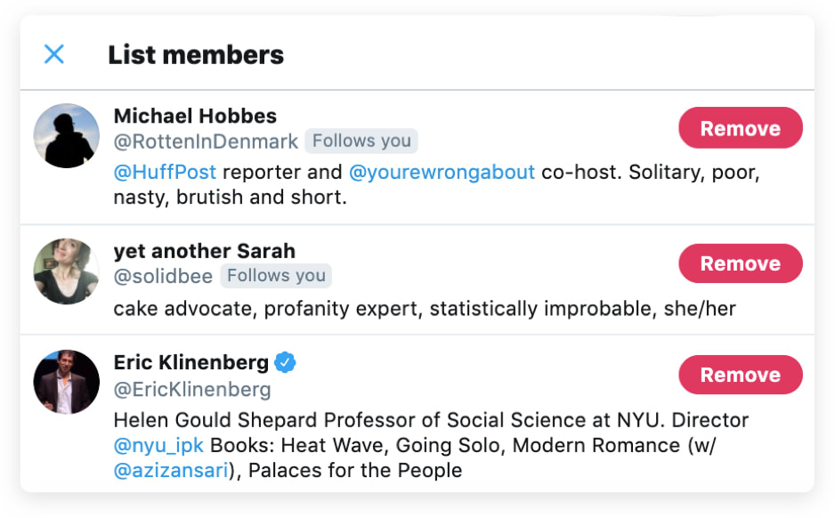Click the List members dialog title
The height and width of the screenshot is (518, 835).
(196, 54)
